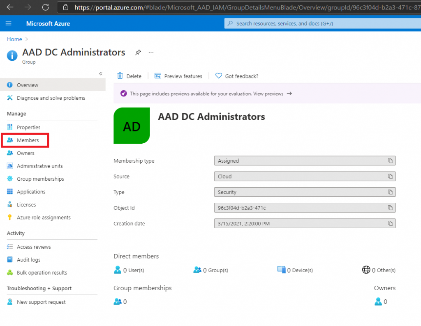Focus the Azure search resources box
421x326 pixels.
coord(322,23)
